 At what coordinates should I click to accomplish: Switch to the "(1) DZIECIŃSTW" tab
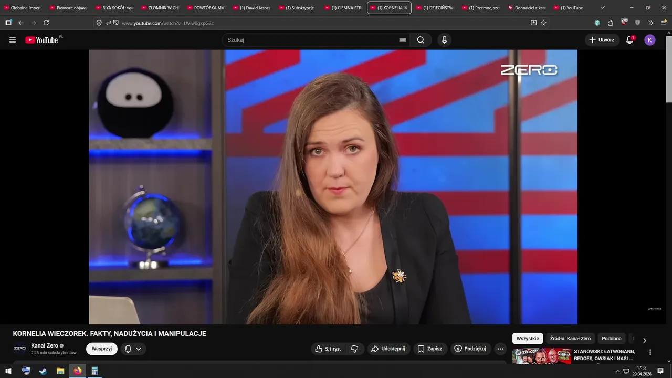click(435, 8)
